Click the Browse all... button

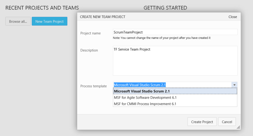[x=18, y=22]
